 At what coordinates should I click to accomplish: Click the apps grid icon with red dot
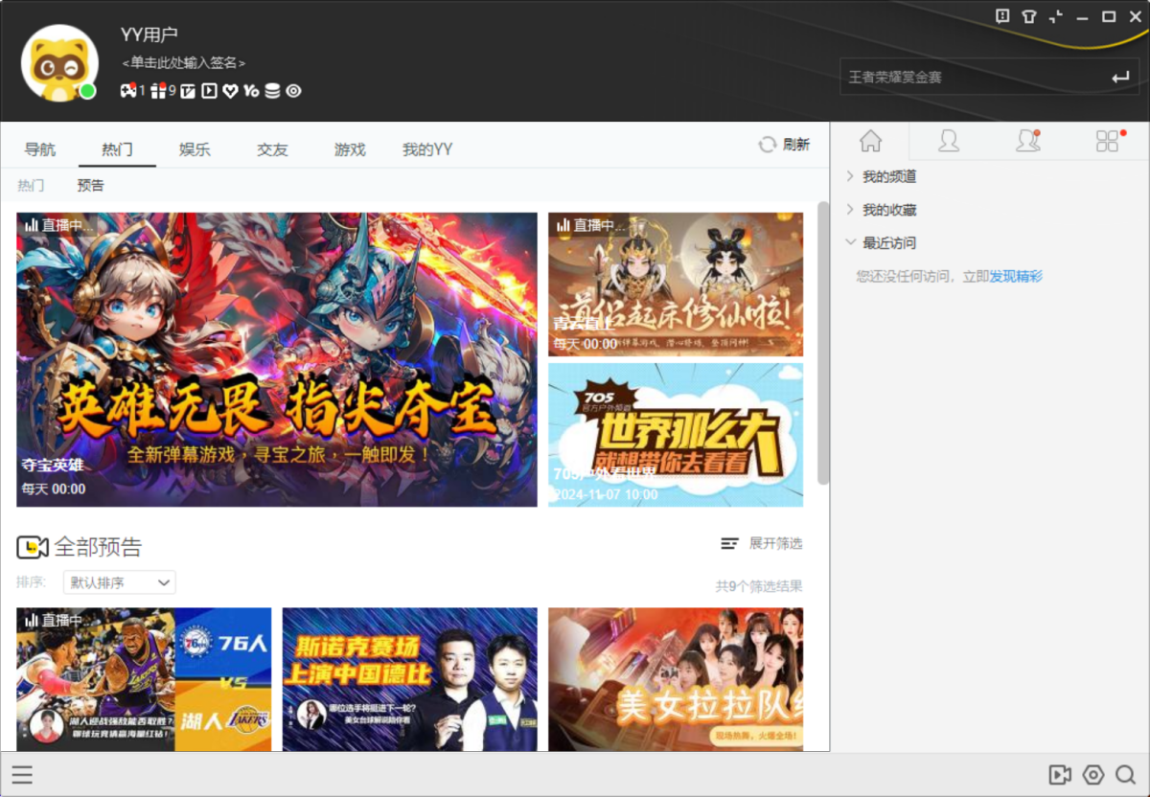(1106, 141)
